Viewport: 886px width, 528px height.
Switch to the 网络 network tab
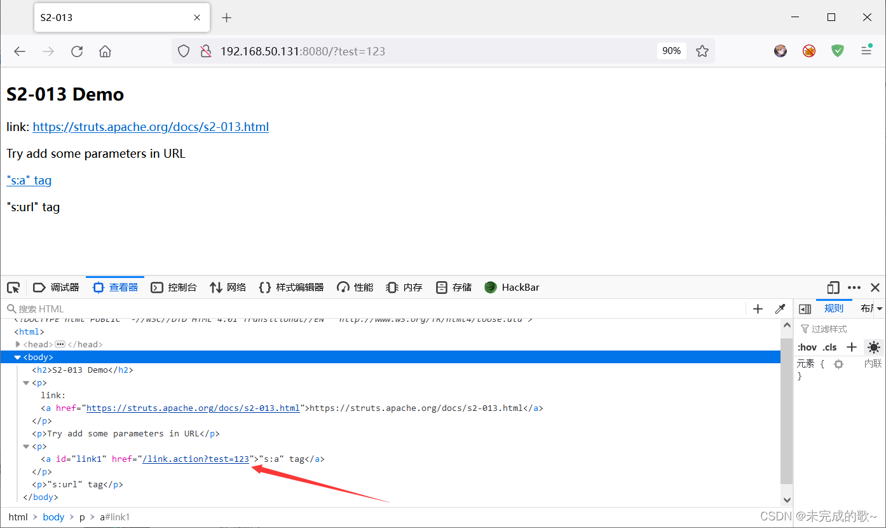pyautogui.click(x=228, y=288)
